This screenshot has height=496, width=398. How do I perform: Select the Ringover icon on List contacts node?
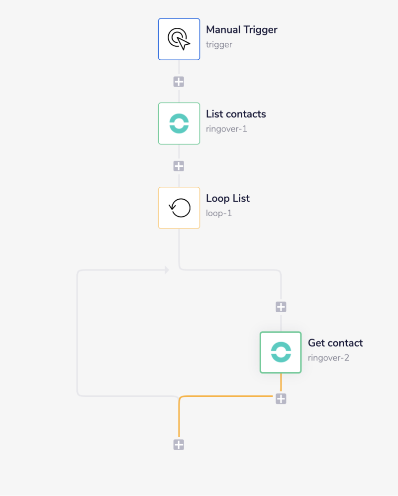pos(179,123)
